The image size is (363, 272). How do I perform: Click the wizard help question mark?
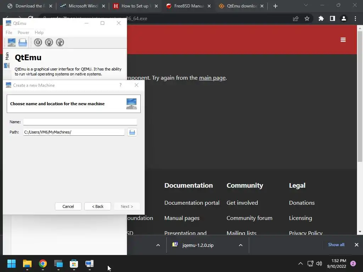coord(121,85)
